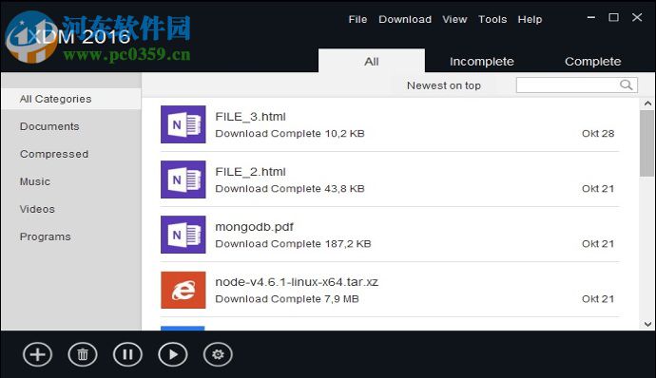The width and height of the screenshot is (656, 378).
Task: Click the OneNote icon for FILE_3.html
Action: [183, 124]
